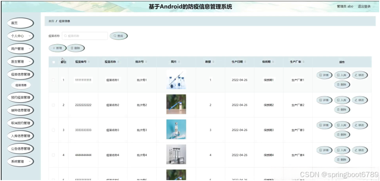Click the 保质期4 cell
Viewport: 380px width, 181px height.
(268, 155)
